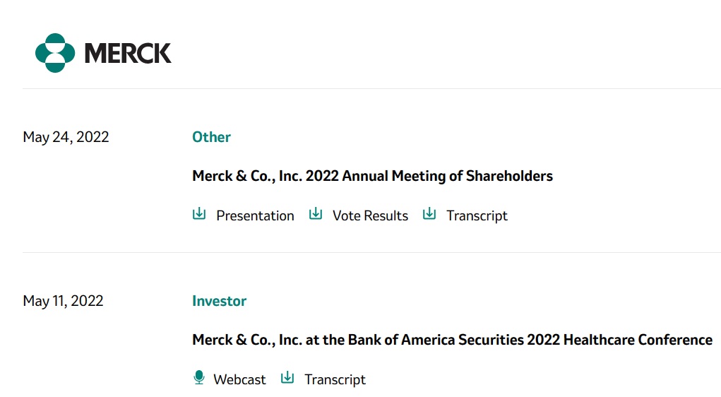This screenshot has width=721, height=397.
Task: Click the May 24, 2022 date
Action: point(66,137)
